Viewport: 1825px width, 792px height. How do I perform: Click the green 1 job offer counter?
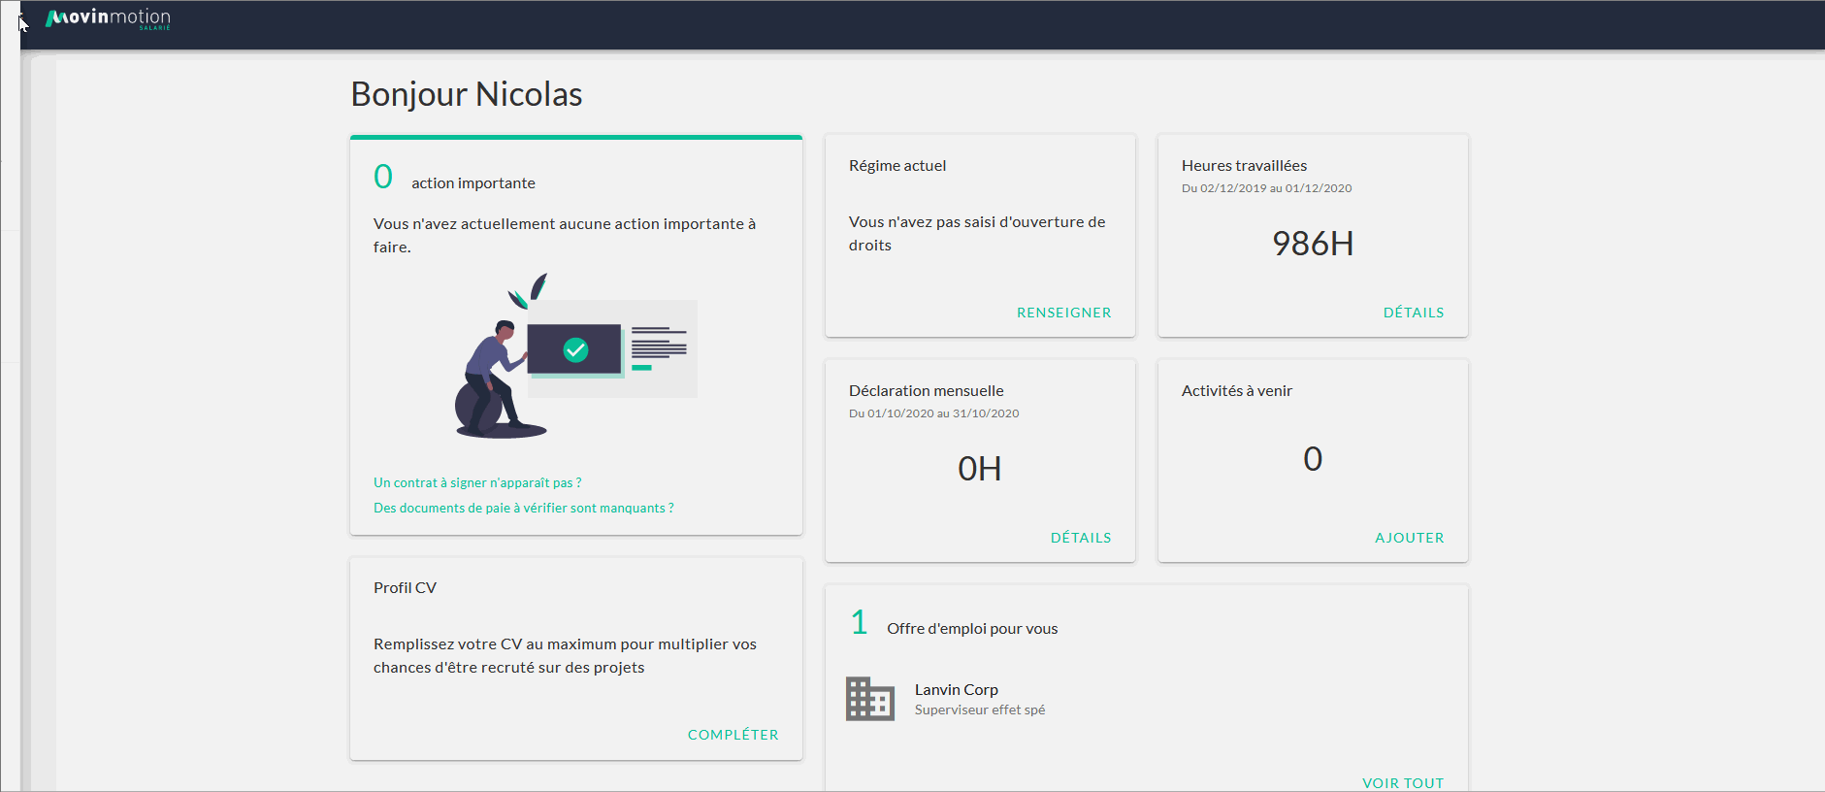(859, 622)
